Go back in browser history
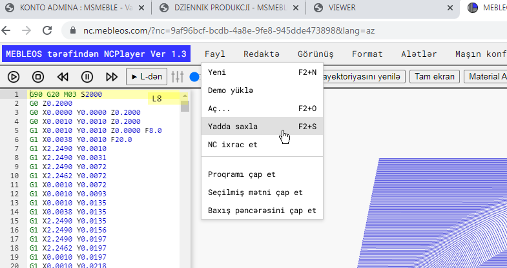 [6, 30]
